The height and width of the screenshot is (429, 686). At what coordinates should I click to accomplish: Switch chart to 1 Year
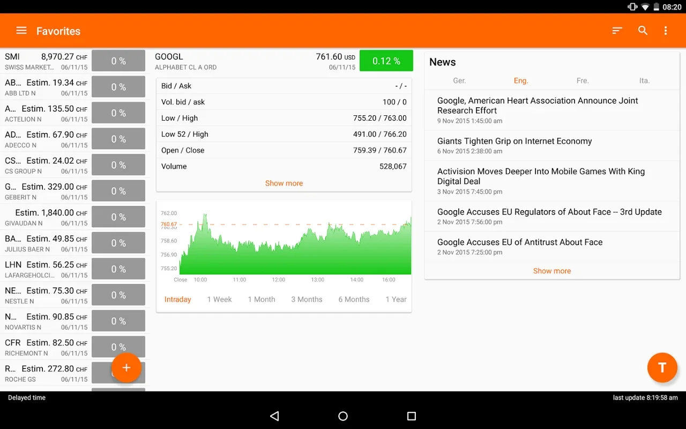coord(396,299)
